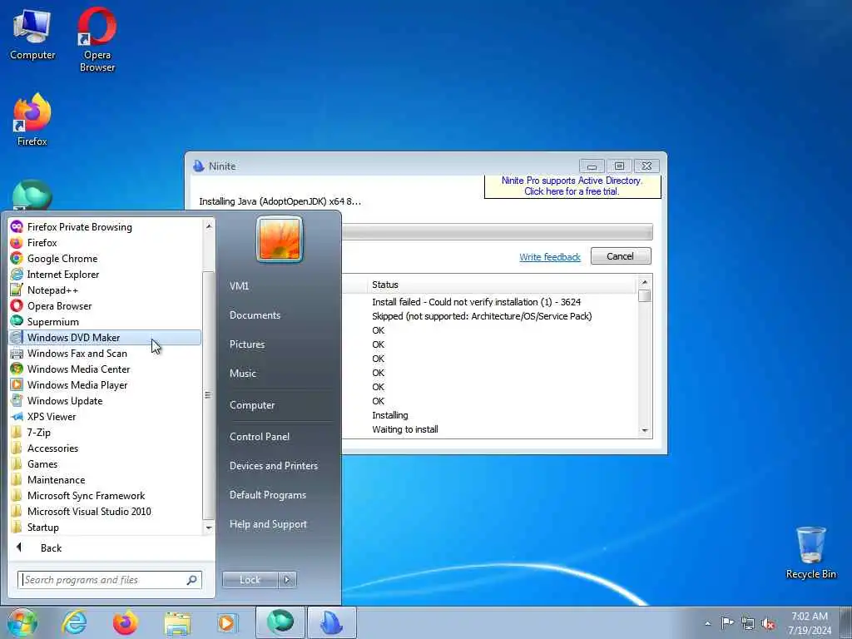852x639 pixels.
Task: Select Windows DVD Maker entry
Action: click(x=105, y=338)
